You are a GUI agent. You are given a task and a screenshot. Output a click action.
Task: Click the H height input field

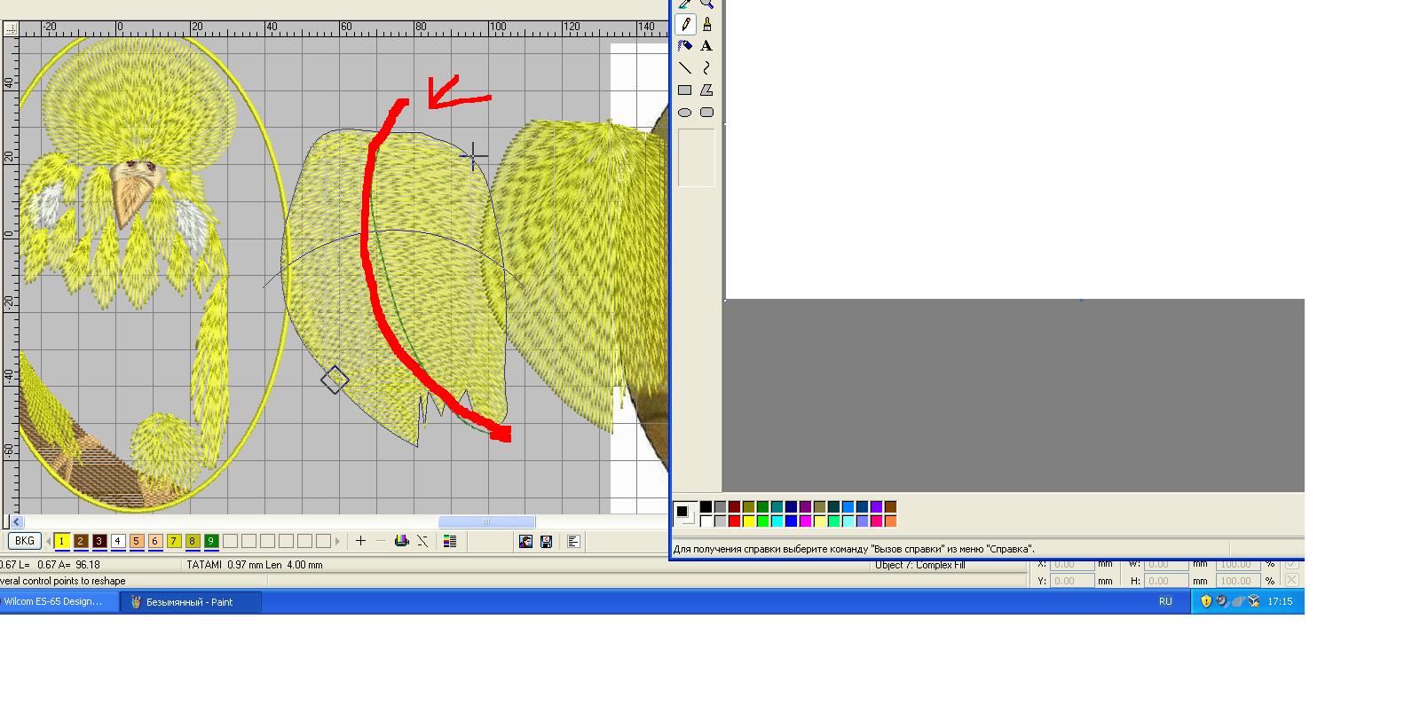point(1165,582)
